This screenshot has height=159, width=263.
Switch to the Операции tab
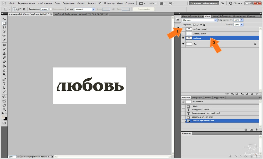tap(197, 98)
